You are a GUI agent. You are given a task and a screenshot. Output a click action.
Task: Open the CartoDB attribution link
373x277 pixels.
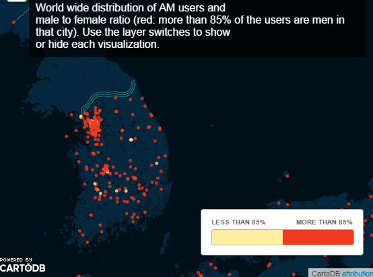358,274
